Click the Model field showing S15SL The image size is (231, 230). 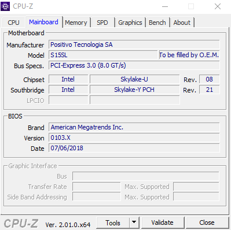(103, 55)
